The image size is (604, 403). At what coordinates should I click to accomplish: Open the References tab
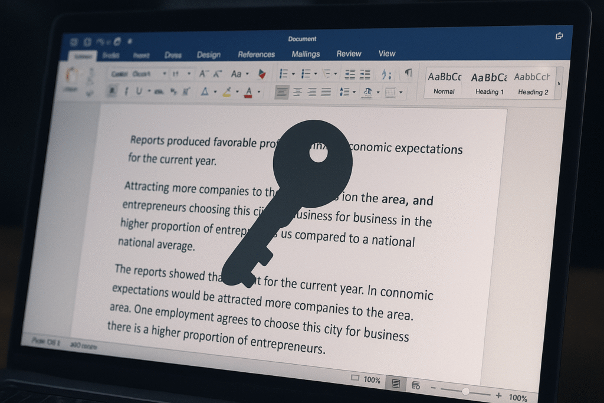(x=256, y=54)
